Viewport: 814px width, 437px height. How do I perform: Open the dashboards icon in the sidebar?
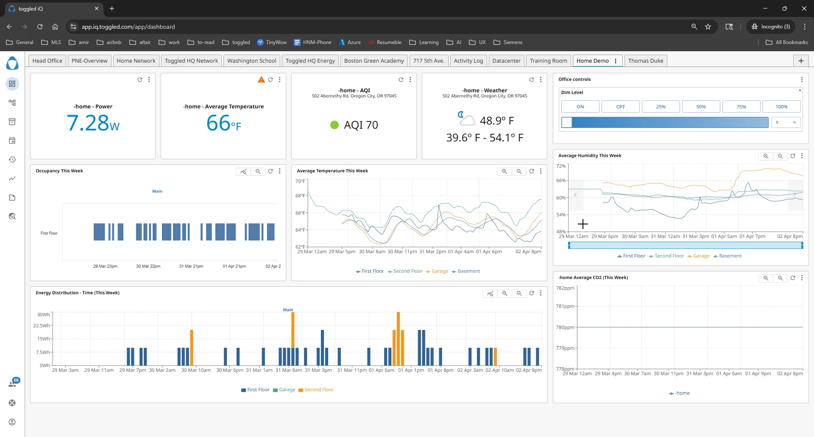(12, 84)
